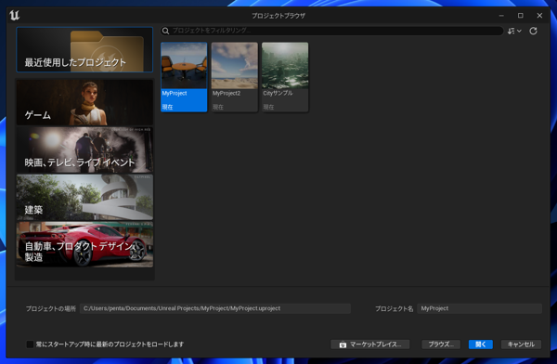Image resolution: width=557 pixels, height=364 pixels.
Task: Click the MyProject2 name label
Action: (227, 93)
